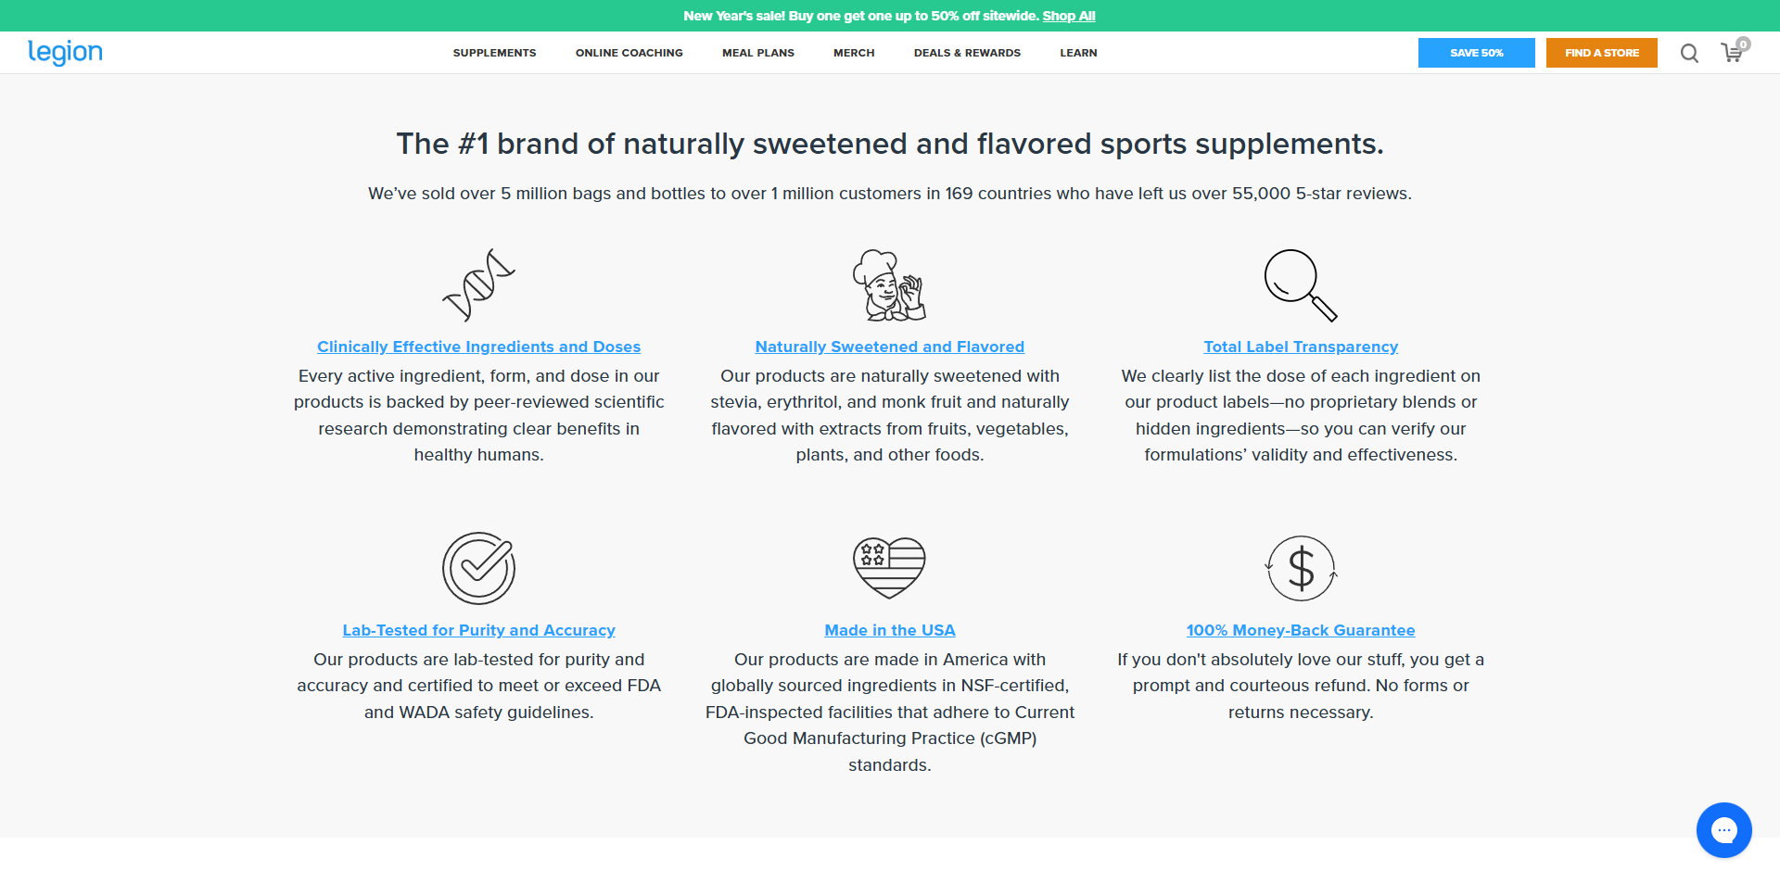Open the Deals & Rewards menu
The width and height of the screenshot is (1780, 883).
click(x=967, y=53)
